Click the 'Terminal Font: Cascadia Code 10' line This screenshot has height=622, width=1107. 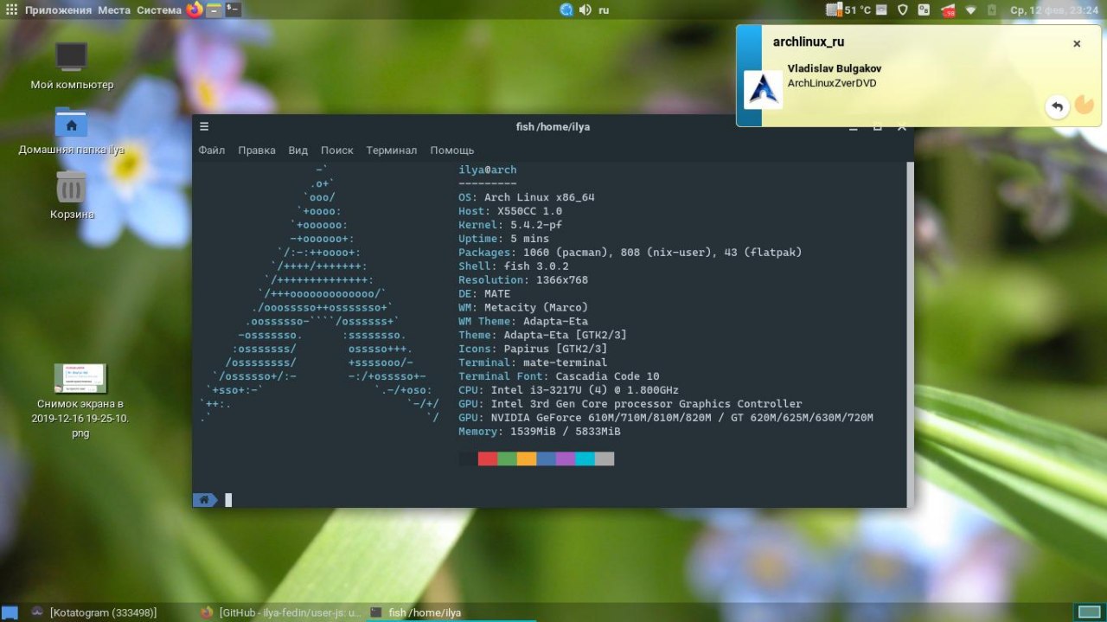pos(559,376)
